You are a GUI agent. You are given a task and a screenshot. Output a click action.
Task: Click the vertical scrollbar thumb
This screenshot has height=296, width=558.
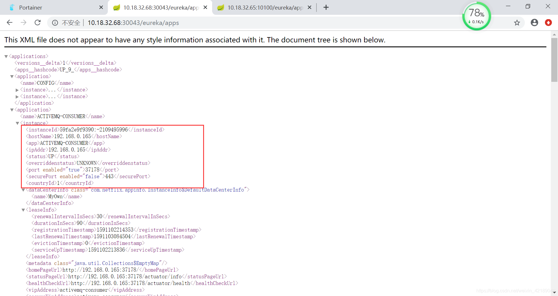[x=554, y=59]
